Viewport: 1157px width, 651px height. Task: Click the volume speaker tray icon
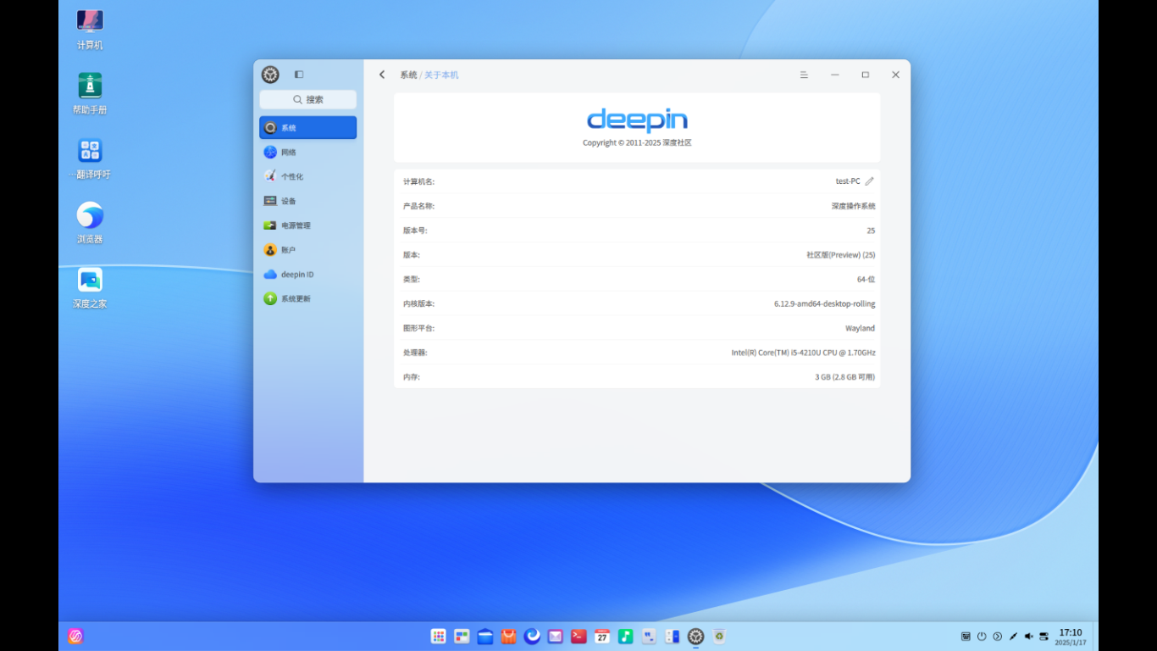[1028, 636]
